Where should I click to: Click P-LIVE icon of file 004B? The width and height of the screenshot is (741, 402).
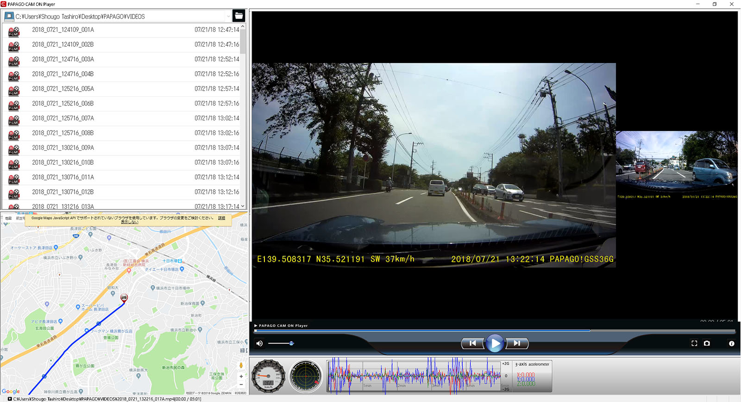[14, 76]
